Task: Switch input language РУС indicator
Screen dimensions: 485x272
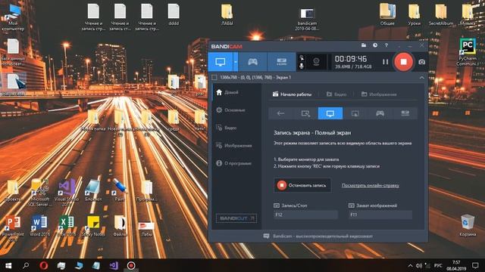Action: [438, 265]
